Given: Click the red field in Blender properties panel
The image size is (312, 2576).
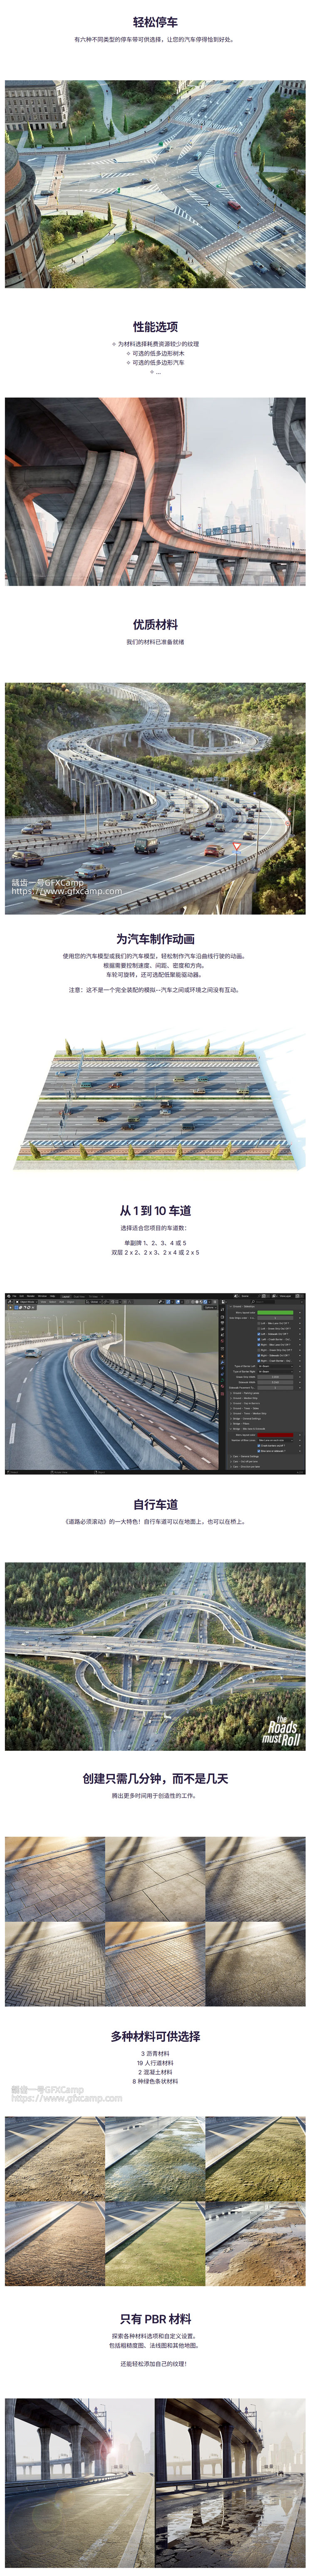Looking at the screenshot, I should click(x=275, y=1436).
